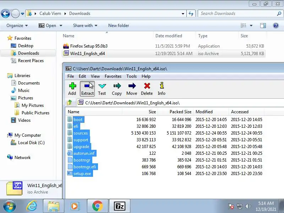The height and width of the screenshot is (213, 284).
Task: Select bootmgr.efi in the archive
Action: point(84,167)
